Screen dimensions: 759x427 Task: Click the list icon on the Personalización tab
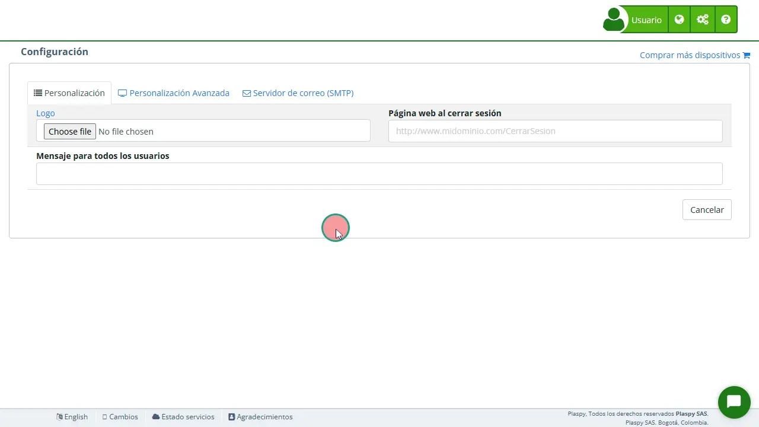coord(38,93)
